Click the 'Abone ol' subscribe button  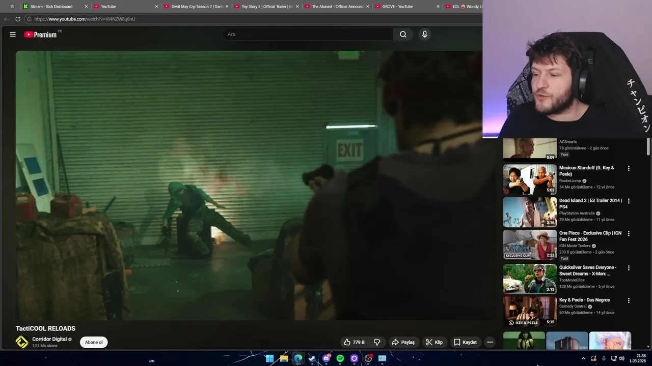pyautogui.click(x=94, y=342)
